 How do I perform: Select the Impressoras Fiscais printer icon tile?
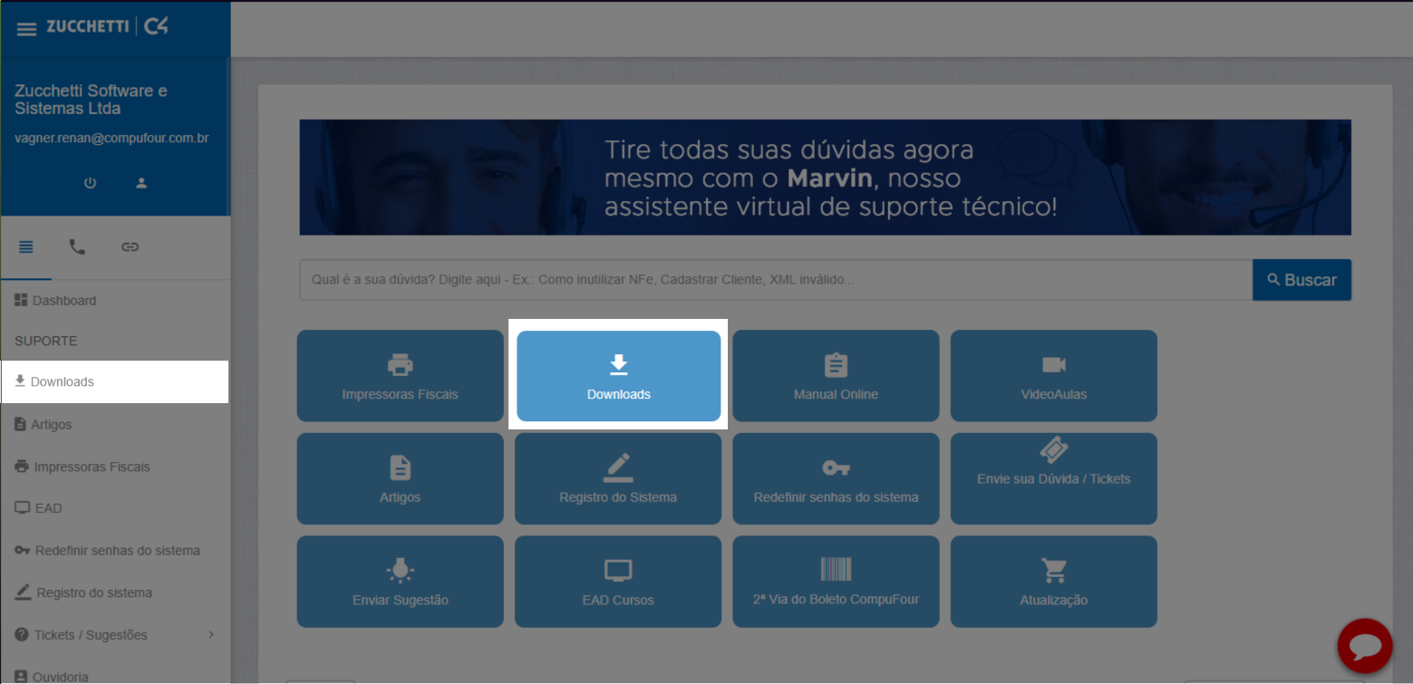400,375
